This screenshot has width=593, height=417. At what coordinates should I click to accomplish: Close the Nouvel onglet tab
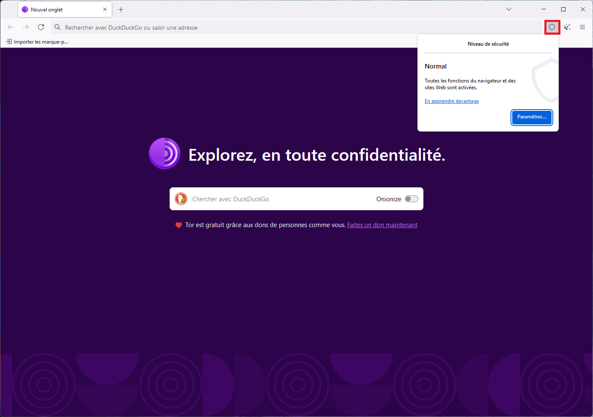coord(105,9)
